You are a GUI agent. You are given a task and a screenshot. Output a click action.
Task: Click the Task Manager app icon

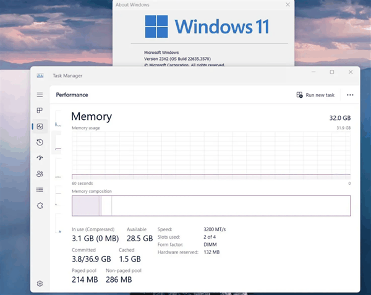pyautogui.click(x=40, y=75)
